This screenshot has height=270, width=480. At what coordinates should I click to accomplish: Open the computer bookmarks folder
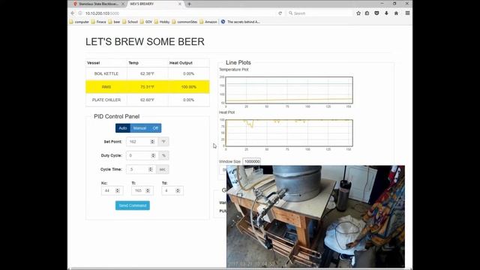79,22
